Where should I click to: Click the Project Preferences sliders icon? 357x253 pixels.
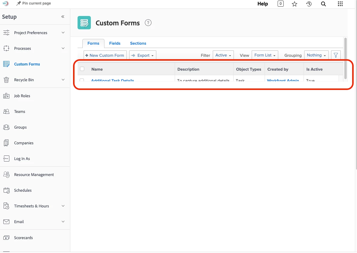(6, 33)
